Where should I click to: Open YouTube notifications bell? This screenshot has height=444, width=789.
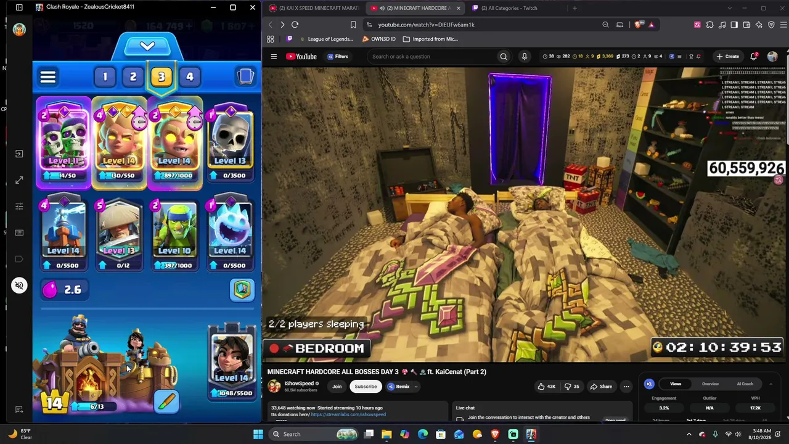[x=754, y=57]
